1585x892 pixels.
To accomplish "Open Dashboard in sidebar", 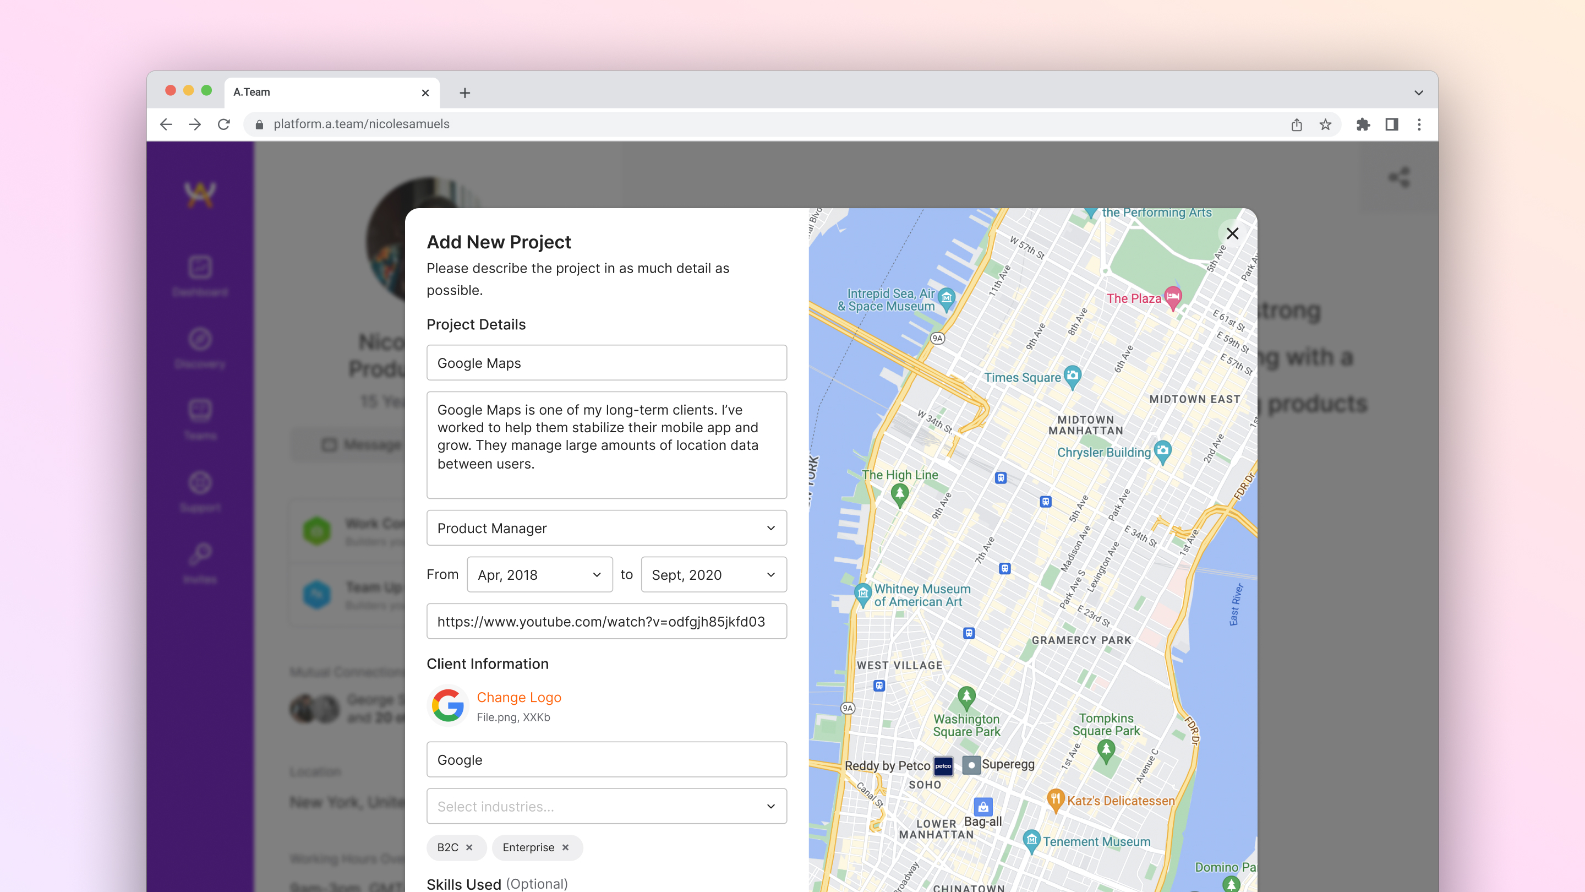I will click(x=200, y=276).
